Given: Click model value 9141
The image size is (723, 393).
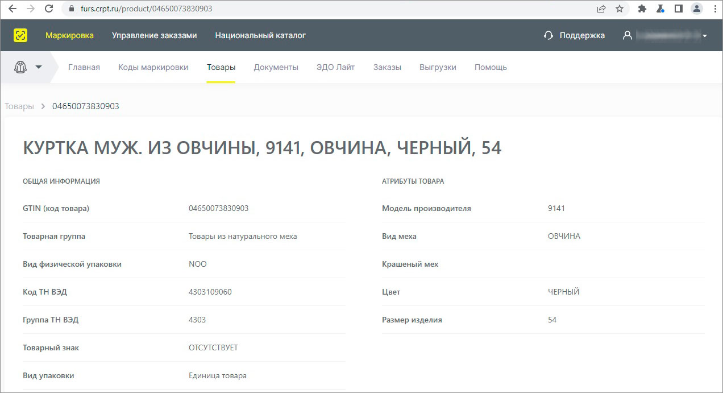Looking at the screenshot, I should pyautogui.click(x=556, y=208).
